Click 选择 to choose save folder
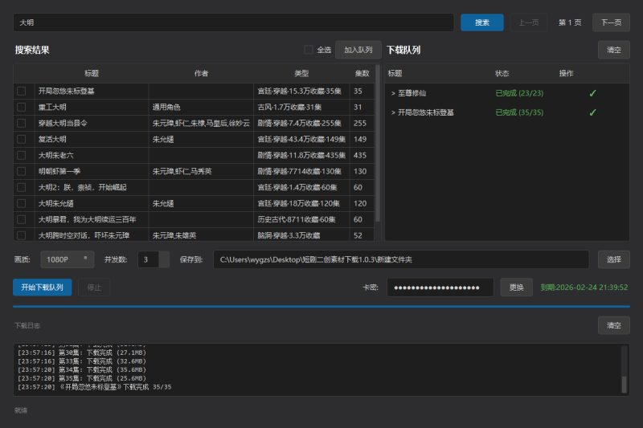This screenshot has width=643, height=428. click(x=613, y=259)
